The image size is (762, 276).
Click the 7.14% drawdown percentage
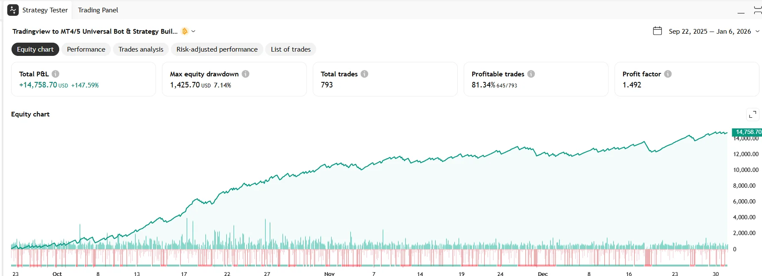222,85
